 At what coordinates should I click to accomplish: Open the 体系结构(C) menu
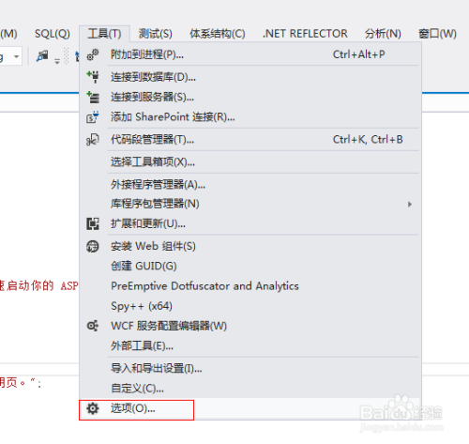(218, 34)
